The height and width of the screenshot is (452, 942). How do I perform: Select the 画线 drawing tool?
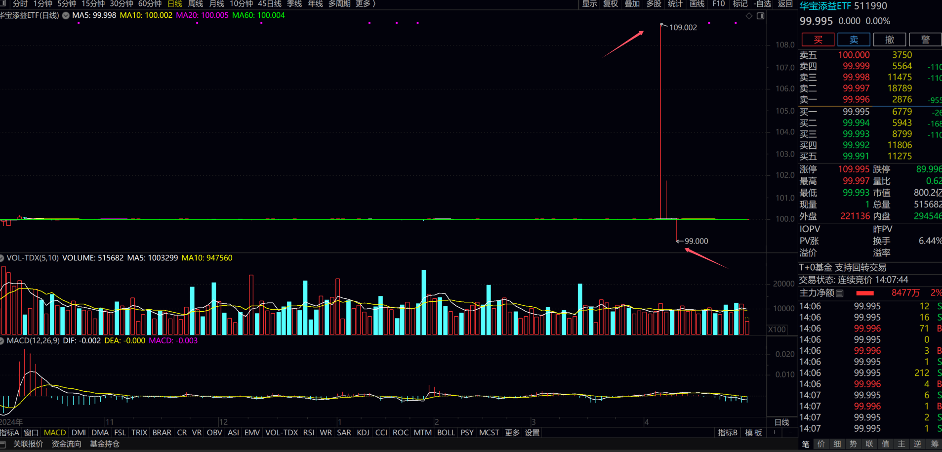697,4
